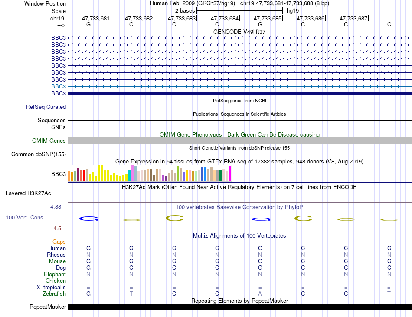Click the dark navy BBC3 exon block
The image size is (412, 317).
pos(239,94)
